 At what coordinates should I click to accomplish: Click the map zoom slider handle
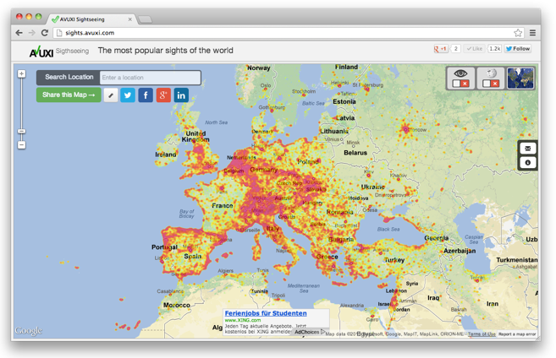(x=21, y=131)
